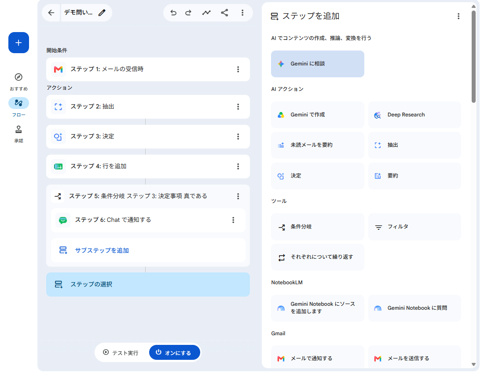Screen dimensions: 484x373
Task: Add フィルタ tool
Action: [414, 227]
